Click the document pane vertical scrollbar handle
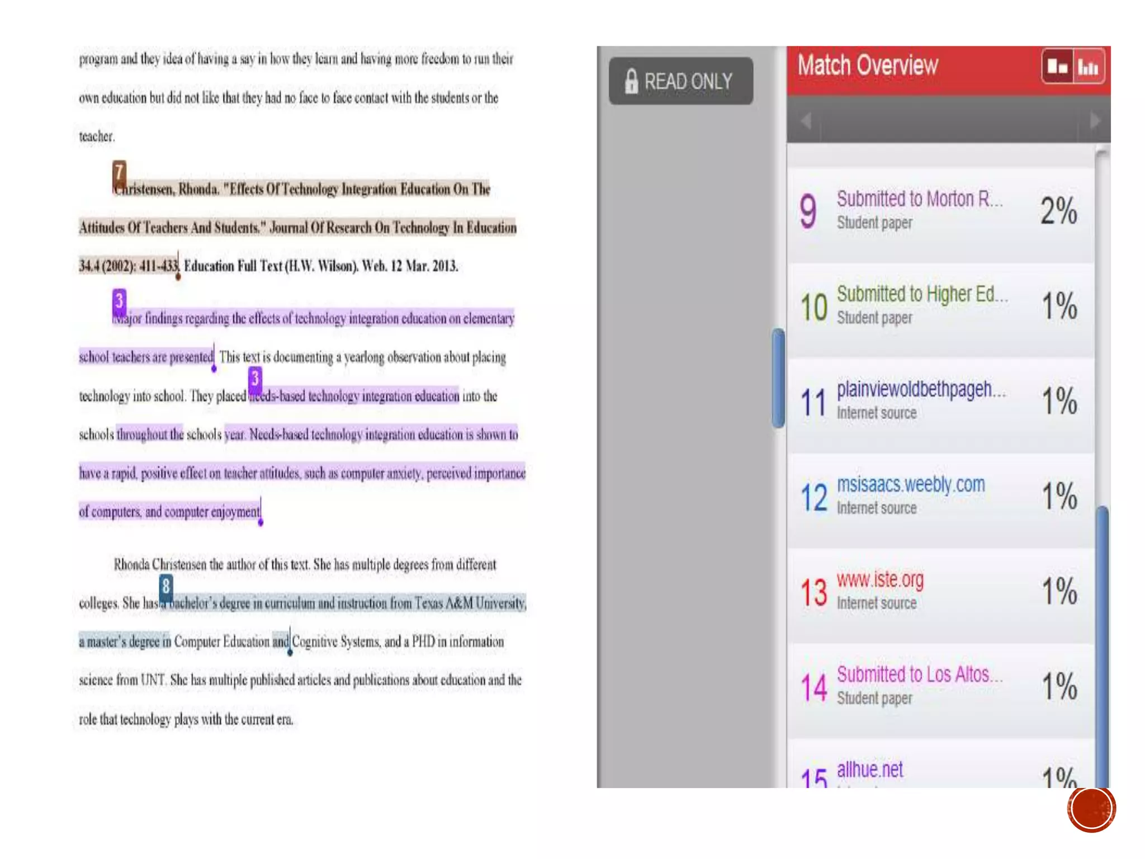 click(778, 379)
